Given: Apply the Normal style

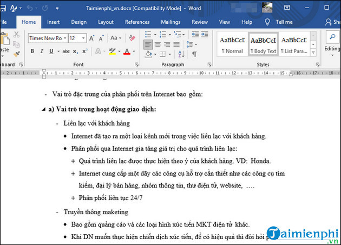Looking at the screenshot, I should coord(233,45).
